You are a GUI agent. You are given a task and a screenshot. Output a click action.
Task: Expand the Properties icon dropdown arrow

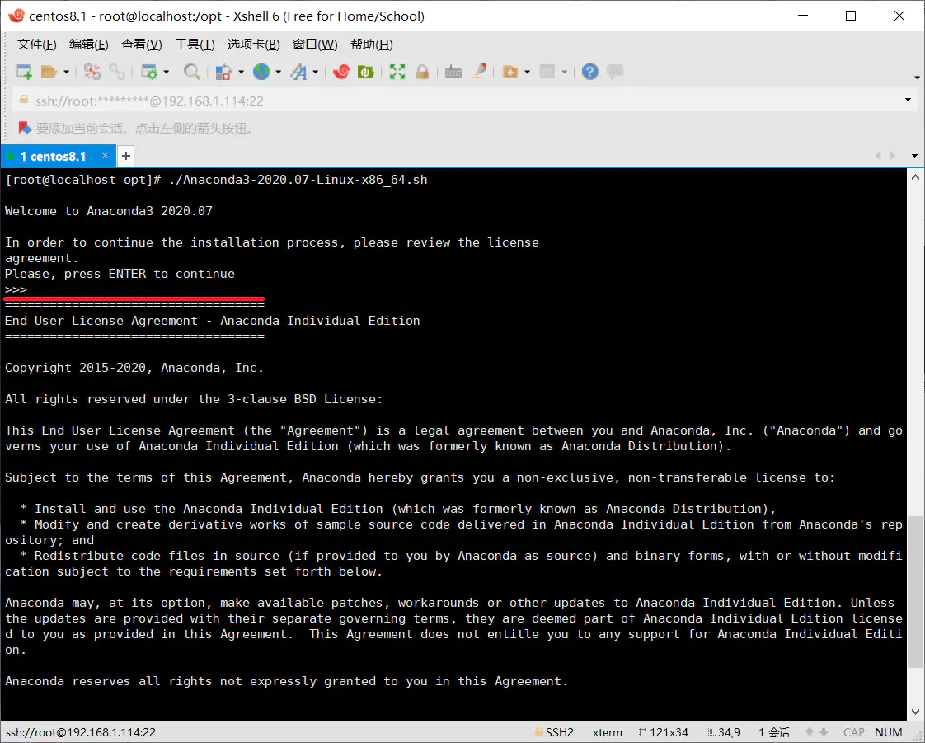tap(167, 72)
